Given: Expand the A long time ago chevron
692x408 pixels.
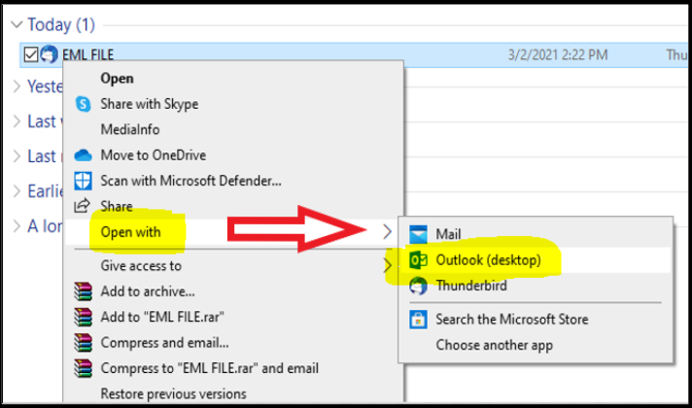Looking at the screenshot, I should pyautogui.click(x=17, y=225).
